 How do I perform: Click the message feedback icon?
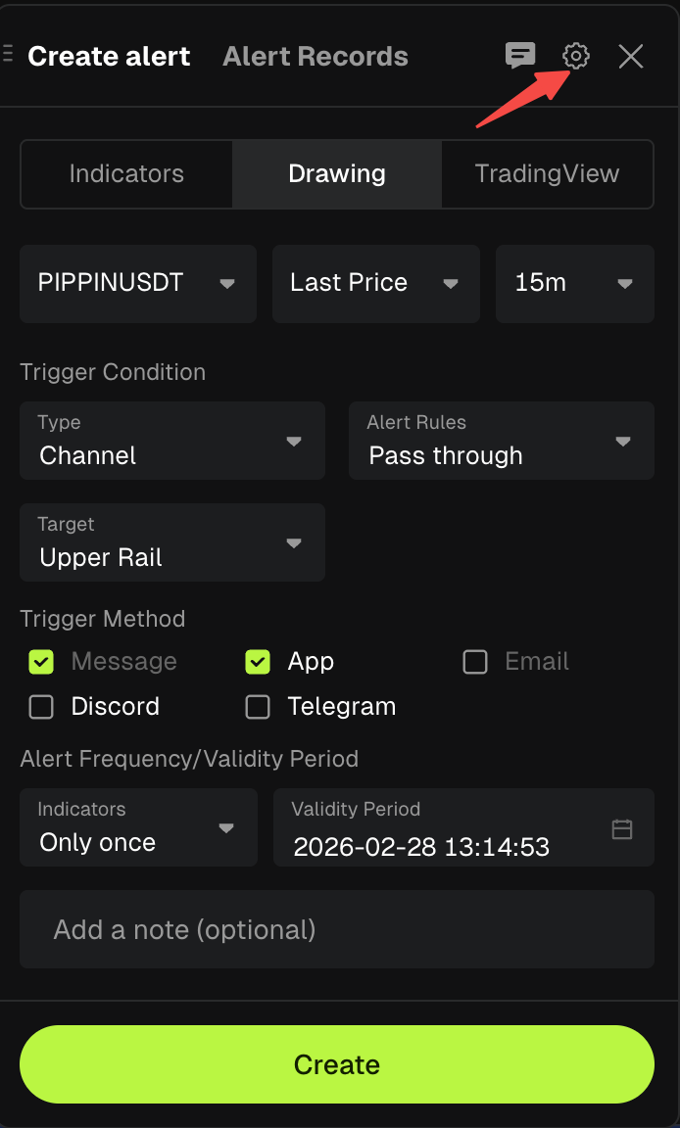tap(521, 56)
